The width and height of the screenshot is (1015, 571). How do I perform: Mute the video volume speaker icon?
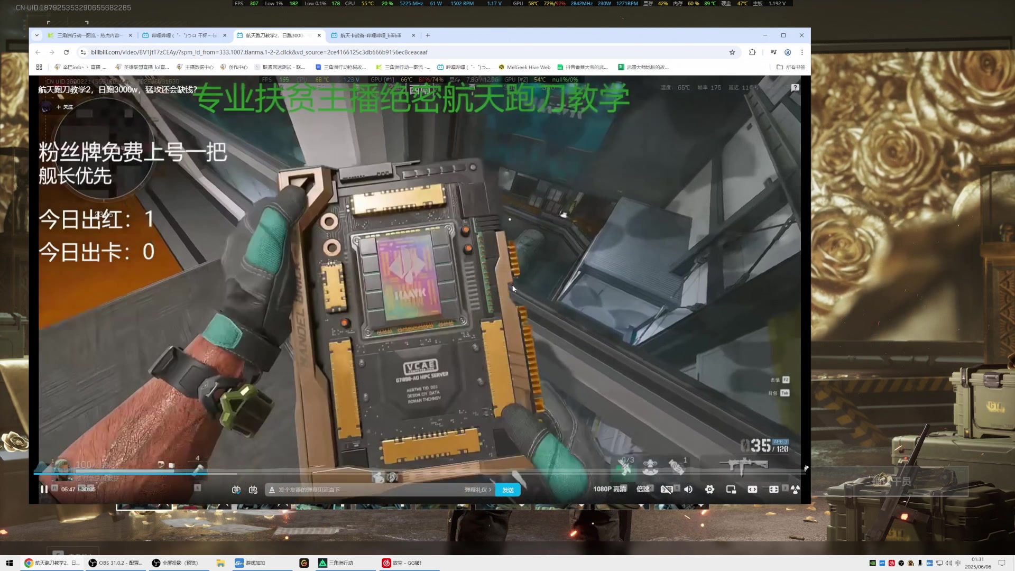(688, 490)
